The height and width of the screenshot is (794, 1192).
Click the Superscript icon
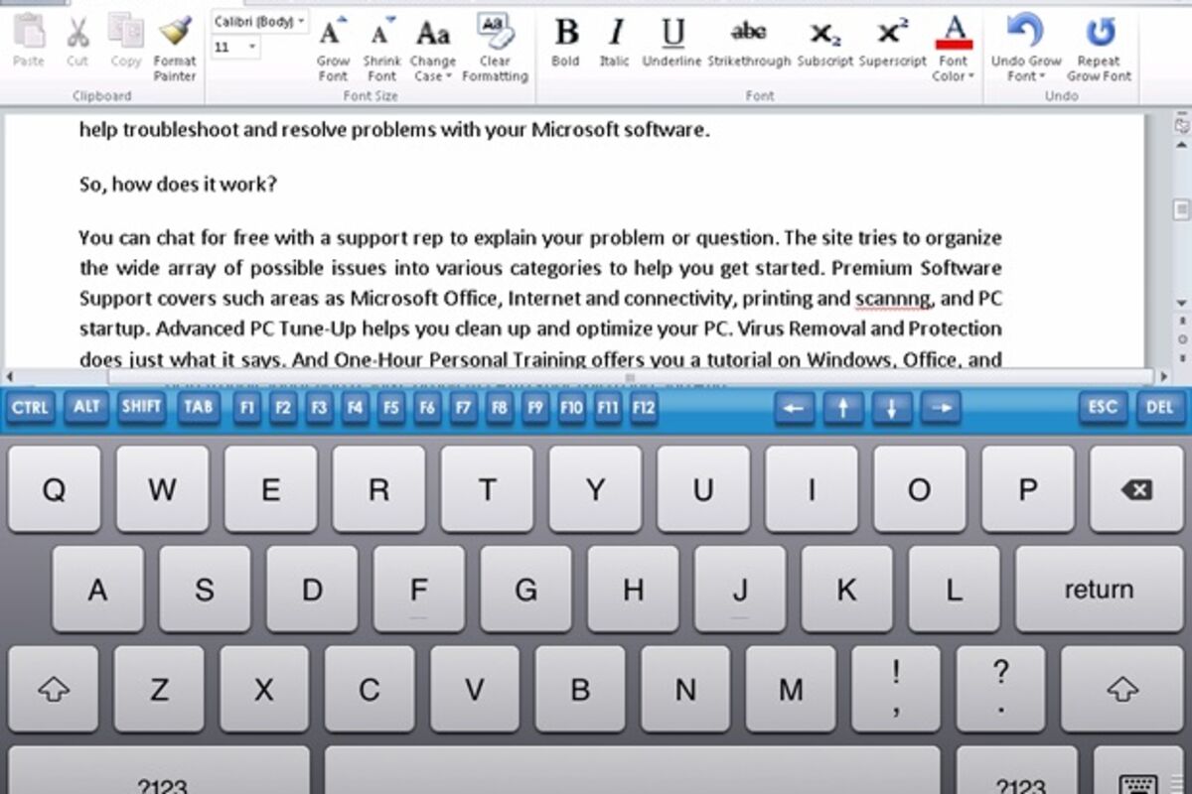click(892, 35)
